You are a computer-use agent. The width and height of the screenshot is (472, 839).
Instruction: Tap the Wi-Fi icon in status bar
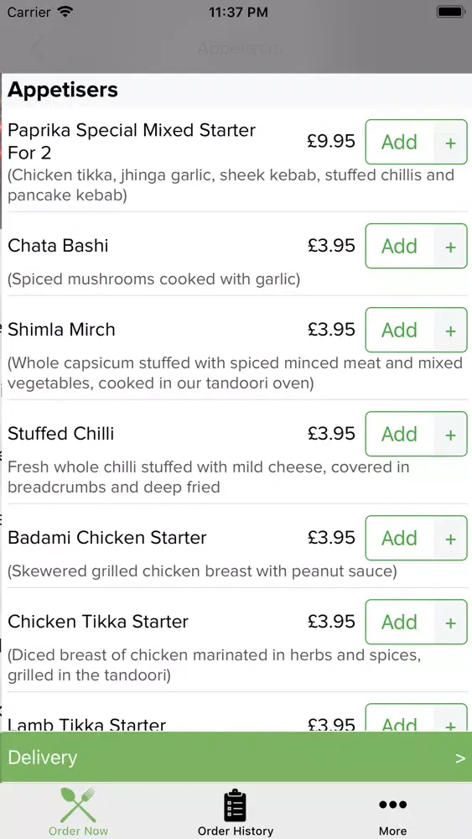coord(65,12)
